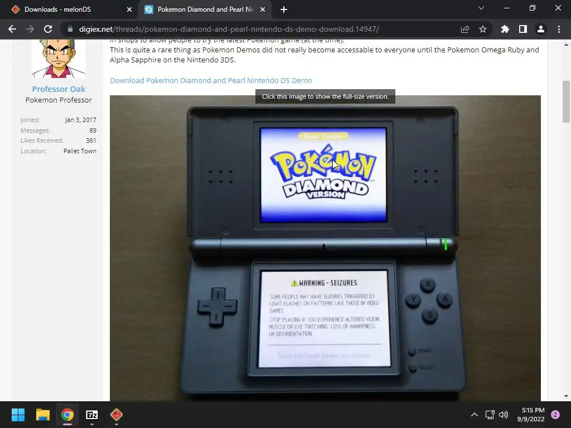The height and width of the screenshot is (428, 571).
Task: Click the scrollbar up arrow
Action: pyautogui.click(x=566, y=45)
